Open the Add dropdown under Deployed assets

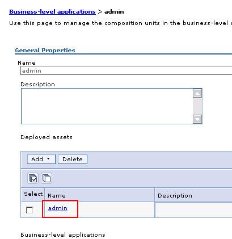click(41, 159)
